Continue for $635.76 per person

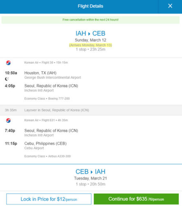[136, 199]
